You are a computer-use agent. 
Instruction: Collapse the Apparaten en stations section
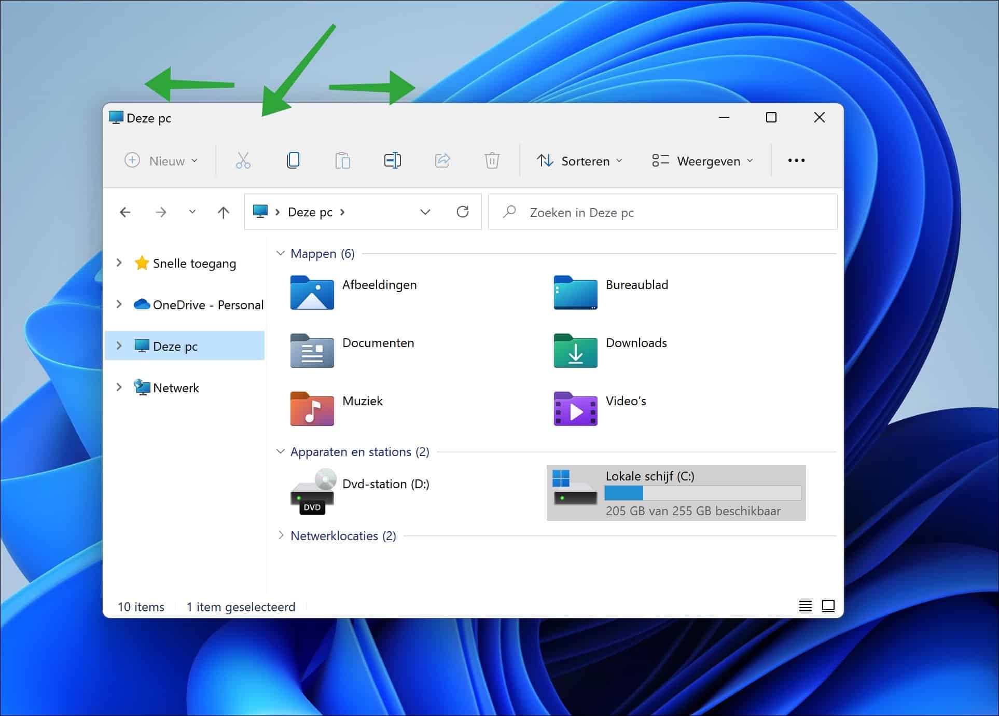point(281,451)
